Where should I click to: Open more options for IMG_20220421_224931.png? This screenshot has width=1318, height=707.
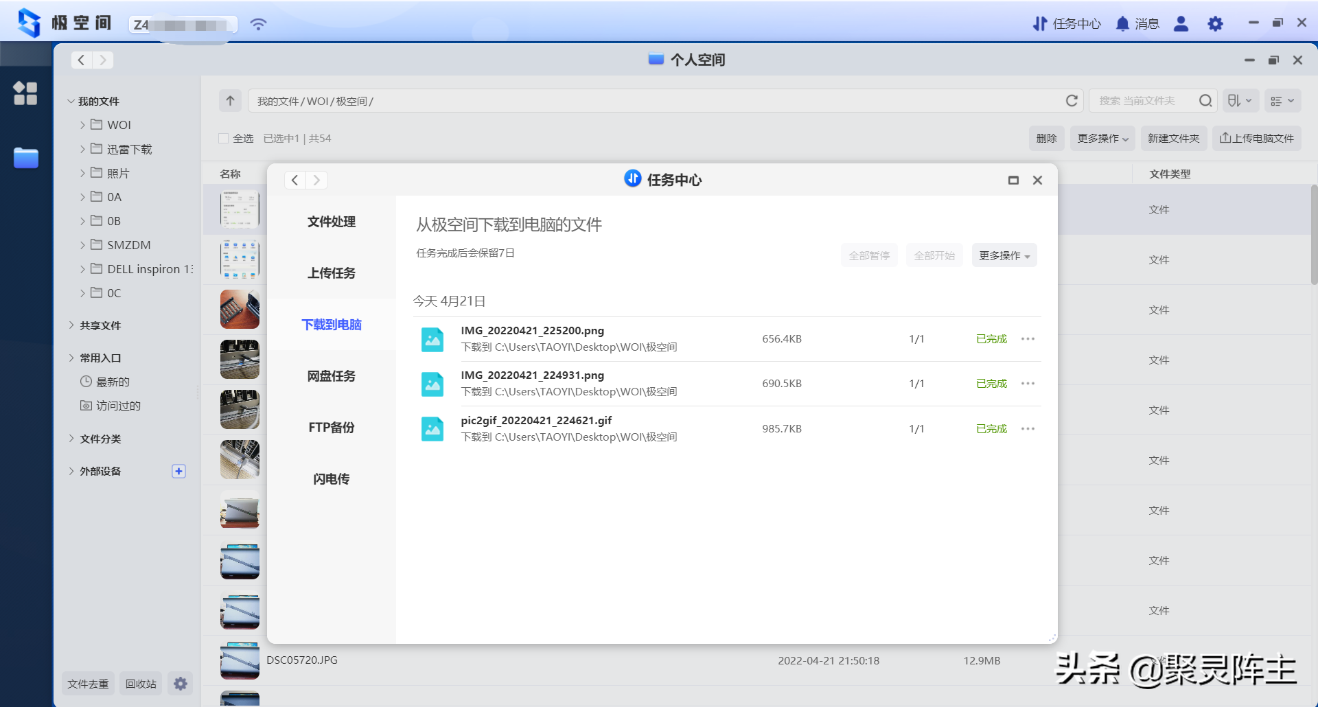click(1028, 384)
